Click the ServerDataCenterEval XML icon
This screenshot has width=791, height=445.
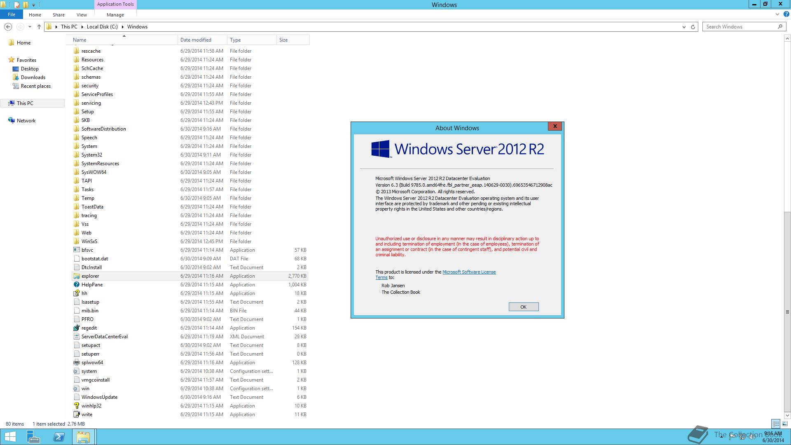[76, 337]
